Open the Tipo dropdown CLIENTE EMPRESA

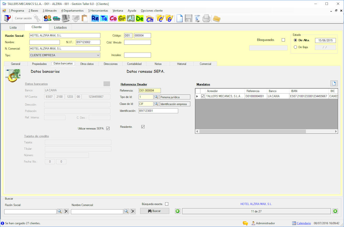click(65, 55)
